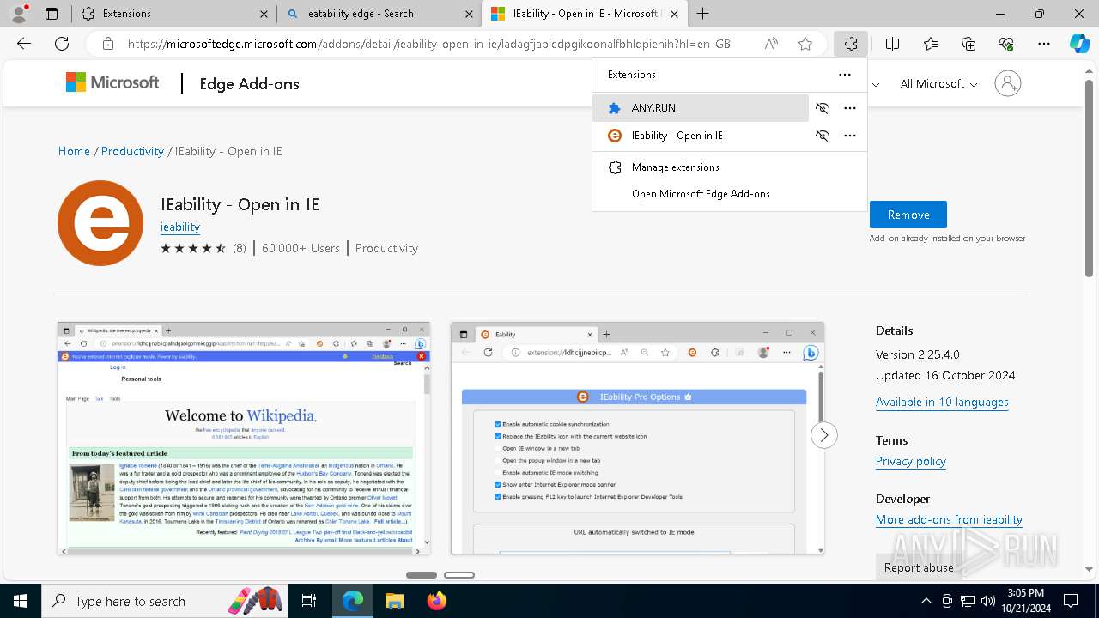Click the IEability orange logo
The height and width of the screenshot is (618, 1099).
pyautogui.click(x=100, y=223)
